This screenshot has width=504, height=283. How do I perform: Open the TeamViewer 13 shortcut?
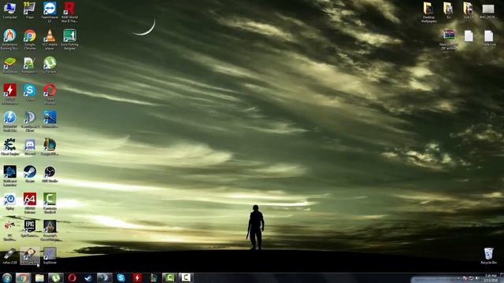tap(50, 12)
